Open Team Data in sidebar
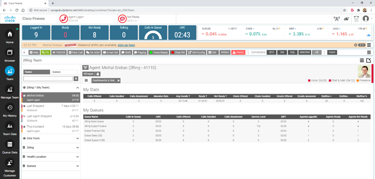 pos(10,126)
